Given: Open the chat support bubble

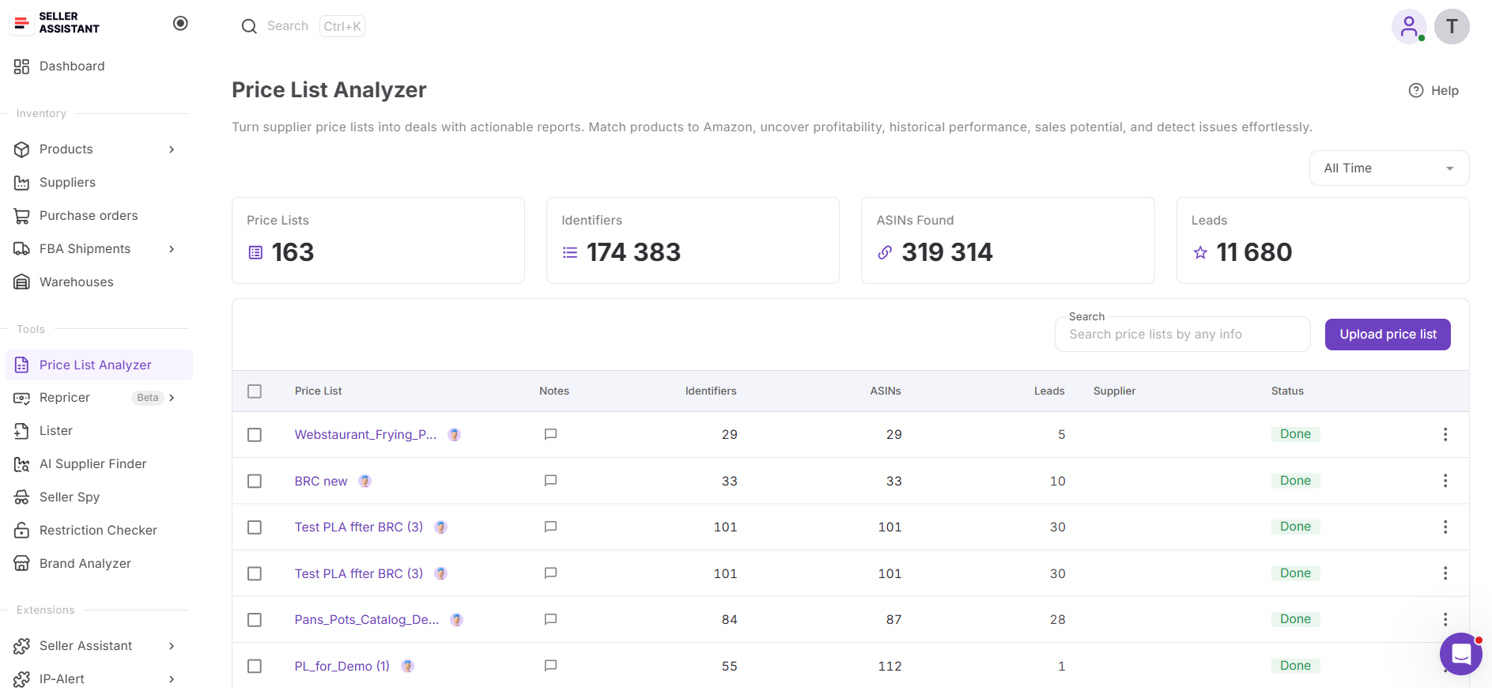Looking at the screenshot, I should click(1460, 654).
